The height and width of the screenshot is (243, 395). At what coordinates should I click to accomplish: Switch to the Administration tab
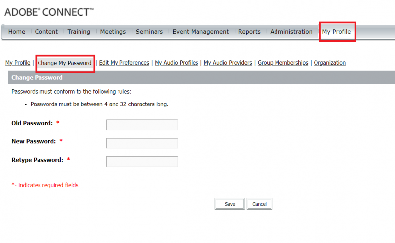[x=291, y=32]
